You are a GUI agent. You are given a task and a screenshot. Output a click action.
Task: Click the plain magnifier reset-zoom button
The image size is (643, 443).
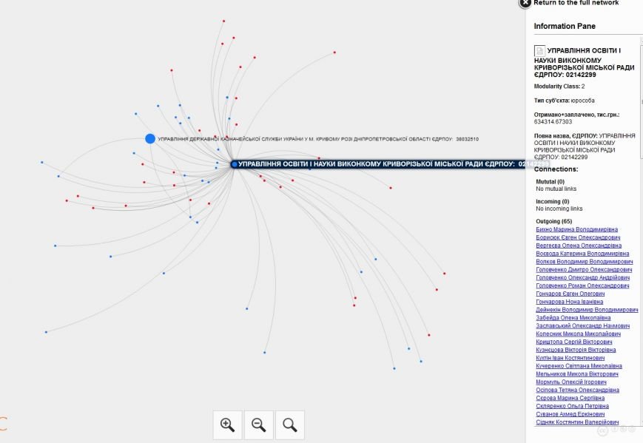point(290,425)
